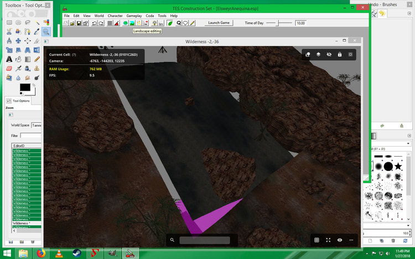This screenshot has width=415, height=259.
Task: Click the lightbulb Lights toolbar icon
Action: click(154, 23)
